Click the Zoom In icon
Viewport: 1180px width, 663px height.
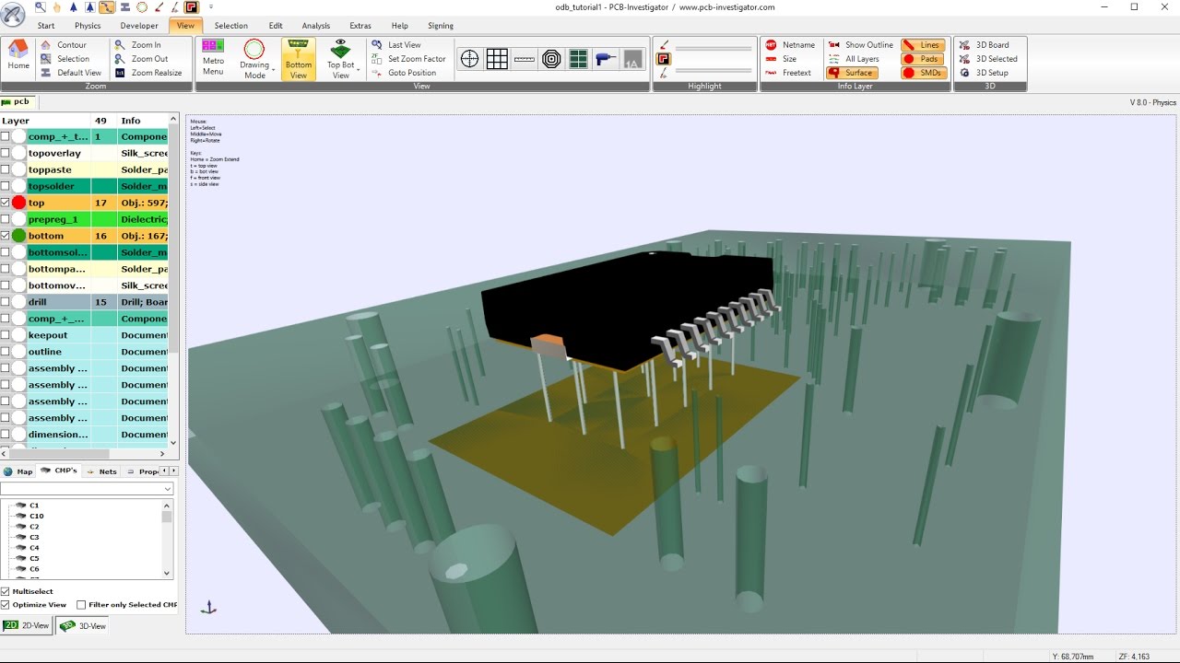(x=137, y=44)
